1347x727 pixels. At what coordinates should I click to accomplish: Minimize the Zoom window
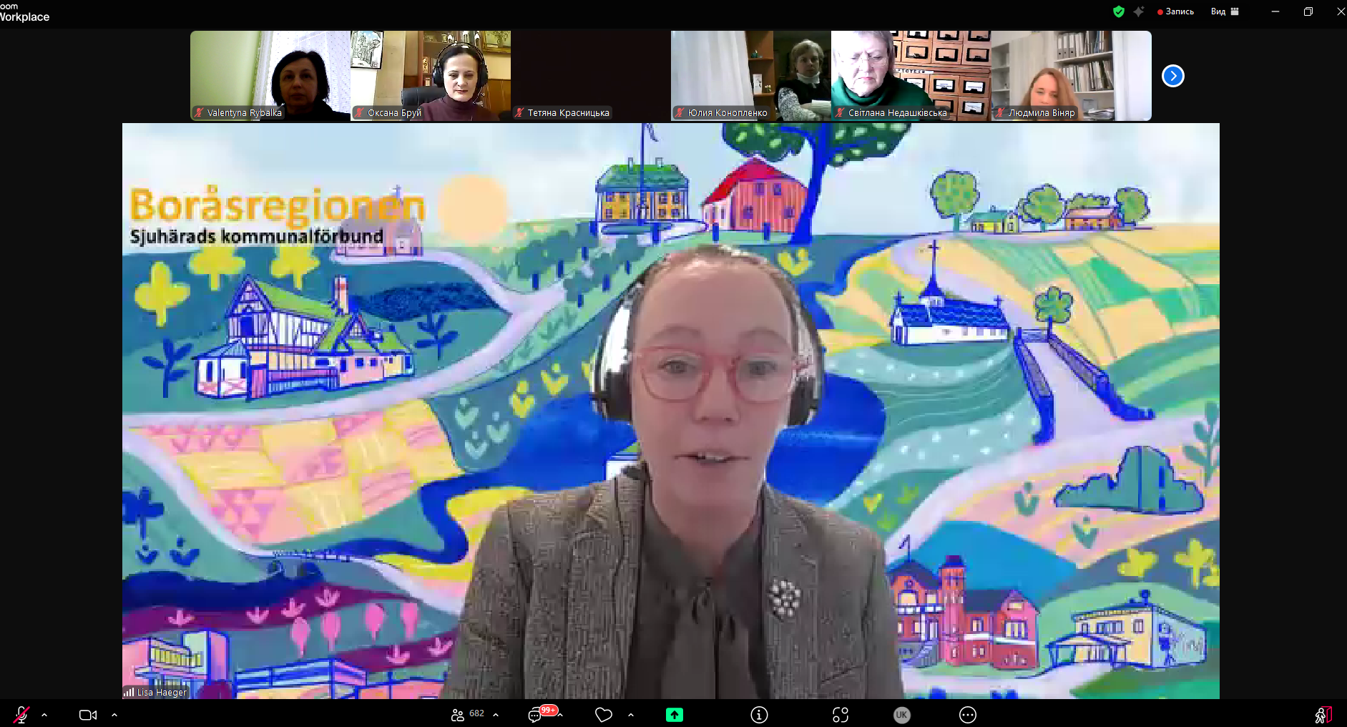(x=1275, y=11)
